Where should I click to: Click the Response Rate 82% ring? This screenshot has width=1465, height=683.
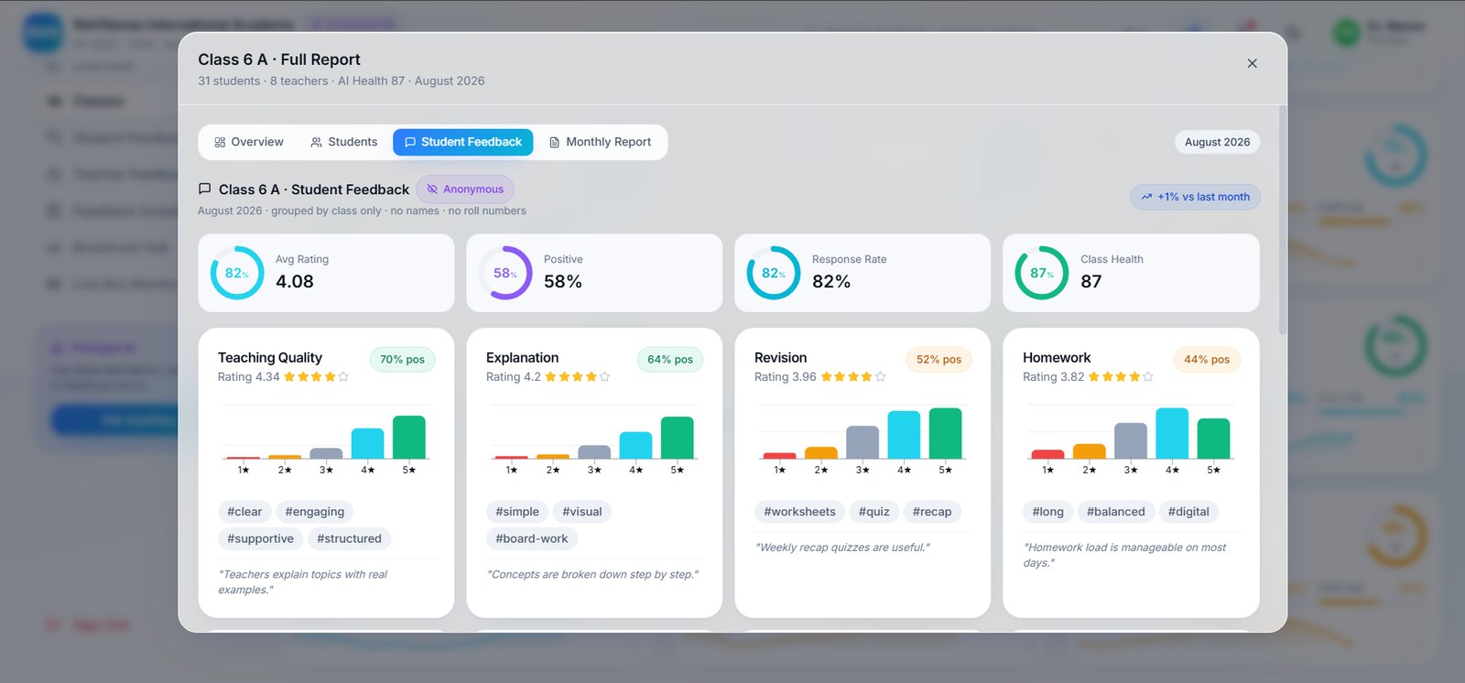(774, 273)
